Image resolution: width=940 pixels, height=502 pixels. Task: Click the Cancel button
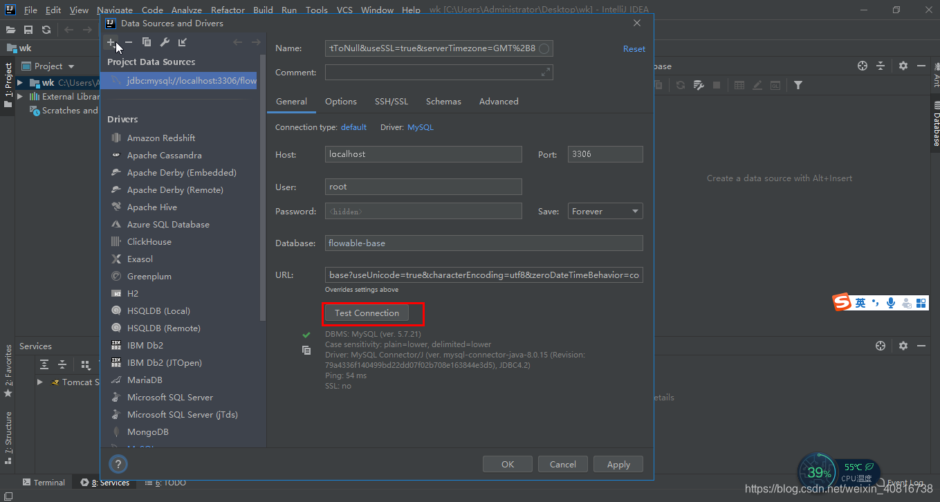click(563, 464)
